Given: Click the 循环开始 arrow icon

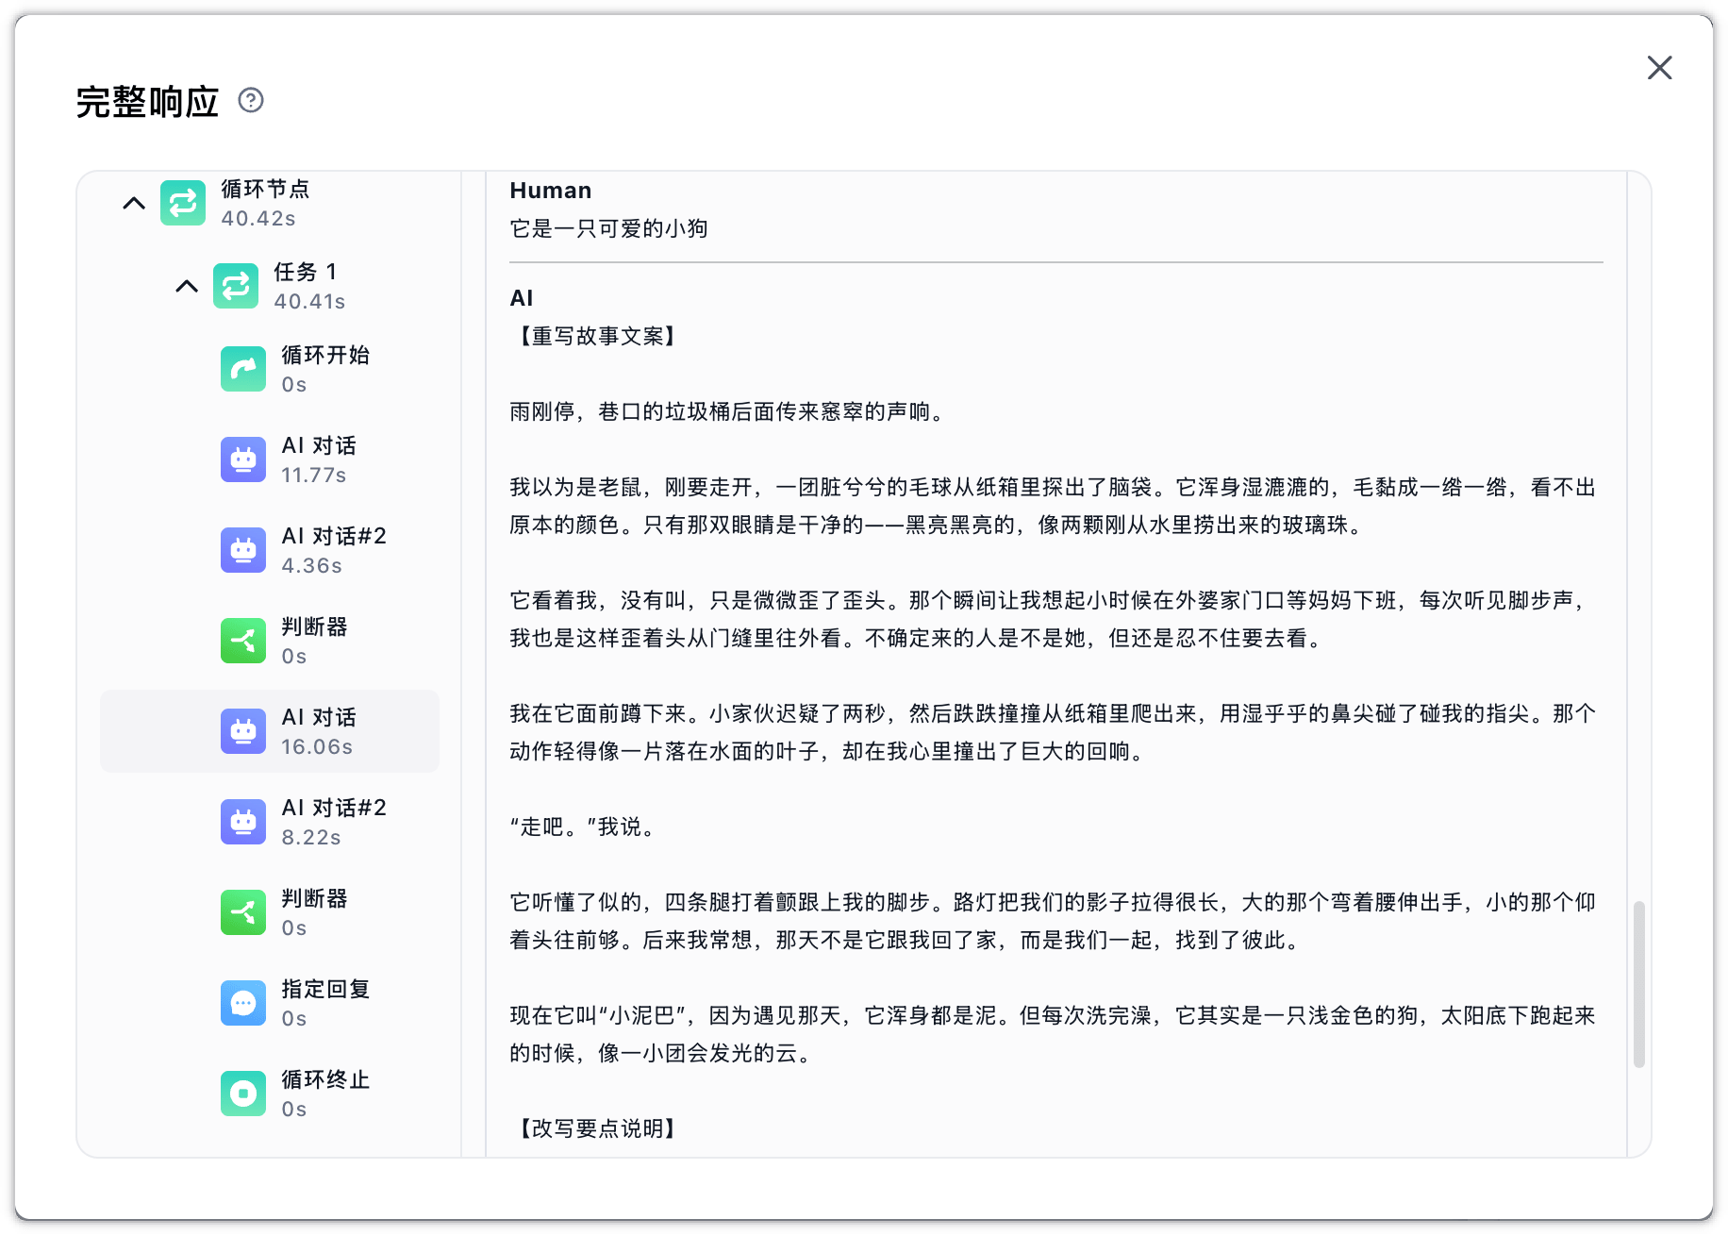Looking at the screenshot, I should click(x=243, y=369).
